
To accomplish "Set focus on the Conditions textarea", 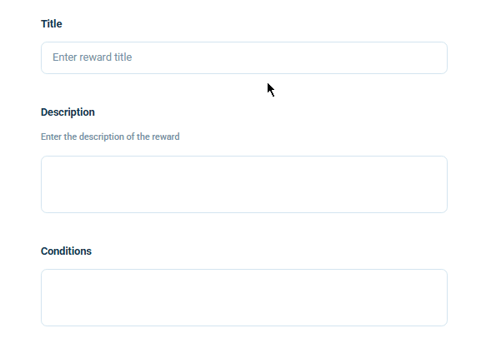I will pyautogui.click(x=244, y=297).
